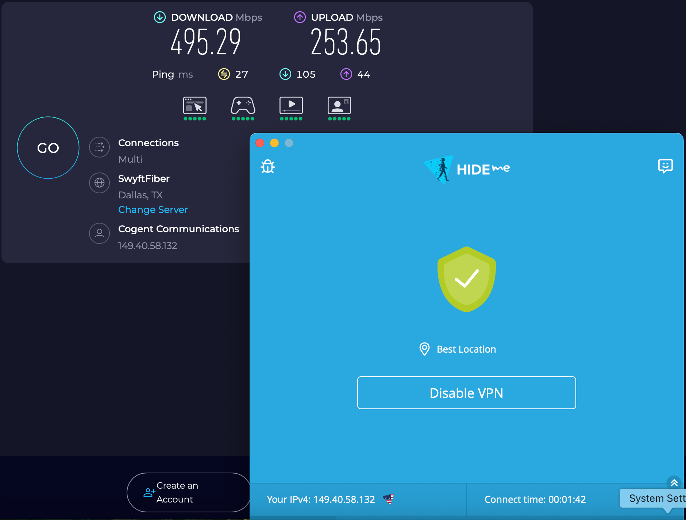The width and height of the screenshot is (686, 520).
Task: Click the yellow idle ping icon
Action: pos(224,74)
